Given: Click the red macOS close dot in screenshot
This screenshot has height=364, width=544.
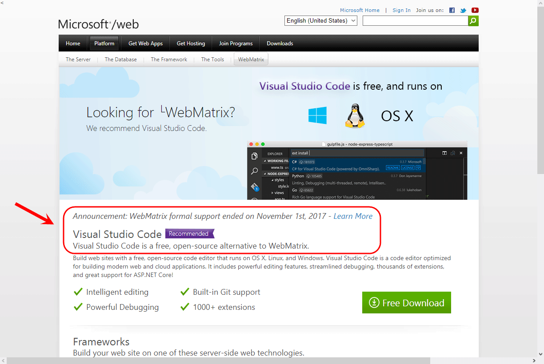Looking at the screenshot, I should click(251, 144).
